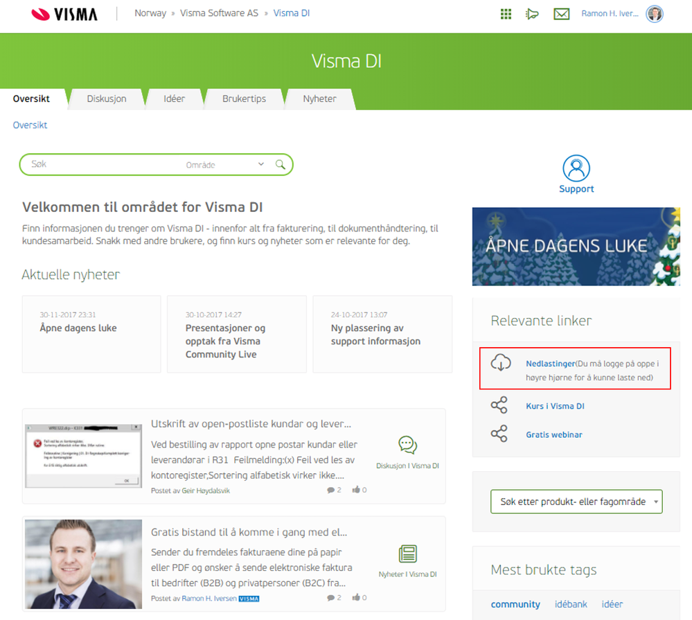Click the idébank tag
Image resolution: width=692 pixels, height=620 pixels.
[x=571, y=604]
